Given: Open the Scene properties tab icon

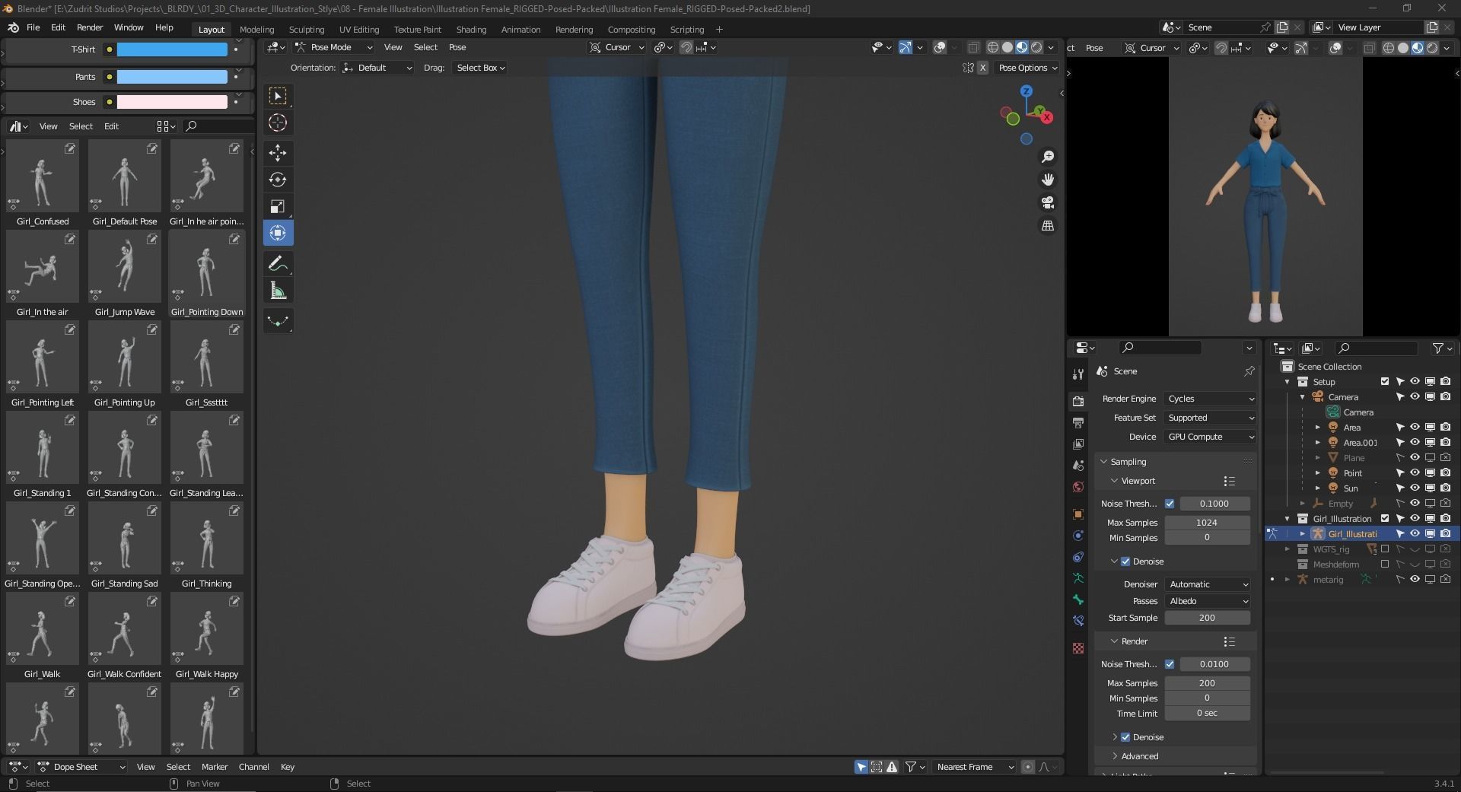Looking at the screenshot, I should coord(1078,465).
